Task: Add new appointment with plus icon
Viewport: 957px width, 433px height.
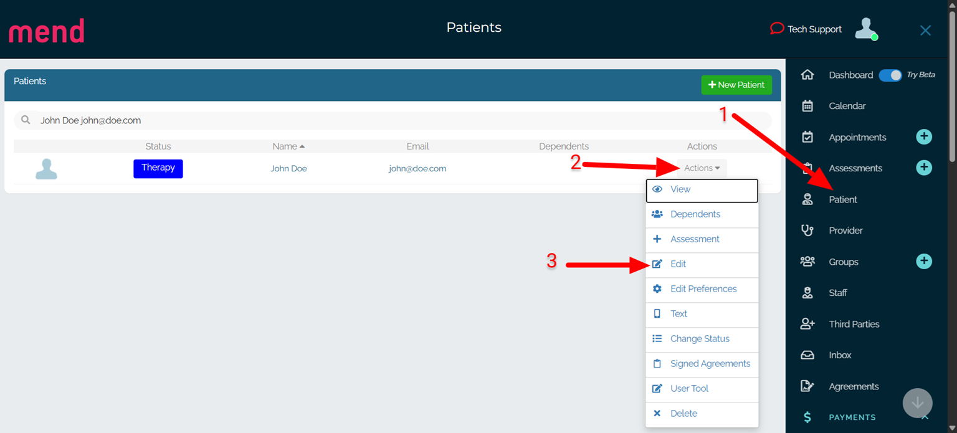Action: pyautogui.click(x=924, y=137)
